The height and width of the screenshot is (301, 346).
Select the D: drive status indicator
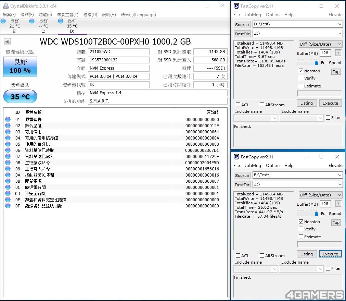61,21
